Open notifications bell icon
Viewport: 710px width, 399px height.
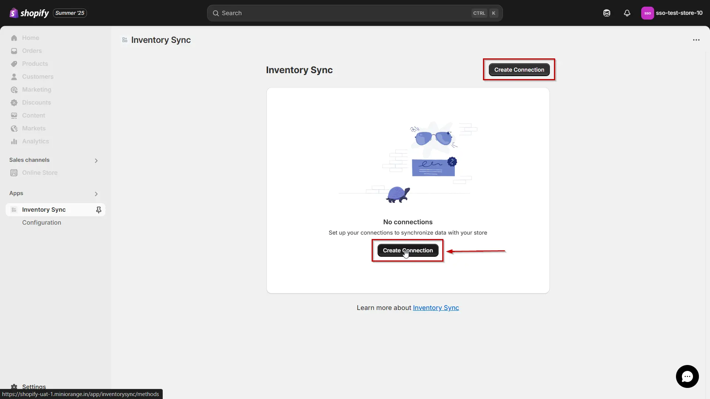point(627,13)
